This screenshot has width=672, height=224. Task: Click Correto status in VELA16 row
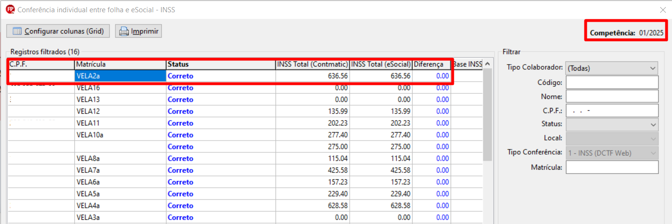(x=180, y=88)
